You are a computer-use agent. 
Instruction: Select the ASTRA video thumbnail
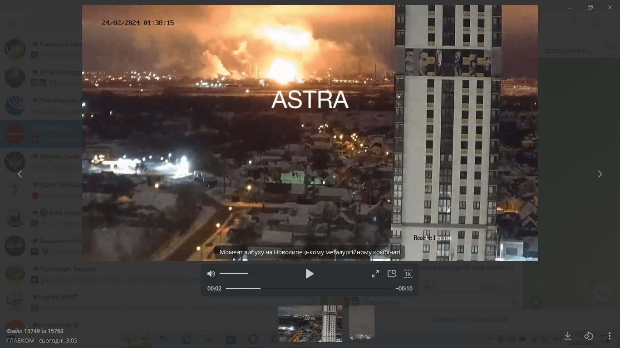tap(310, 324)
